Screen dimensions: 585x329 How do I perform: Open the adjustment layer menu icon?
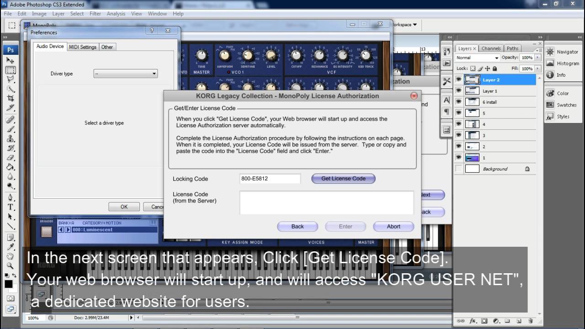[496, 321]
